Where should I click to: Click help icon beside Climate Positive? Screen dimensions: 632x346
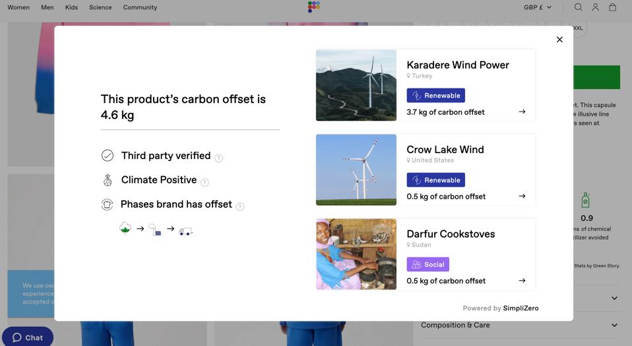205,182
